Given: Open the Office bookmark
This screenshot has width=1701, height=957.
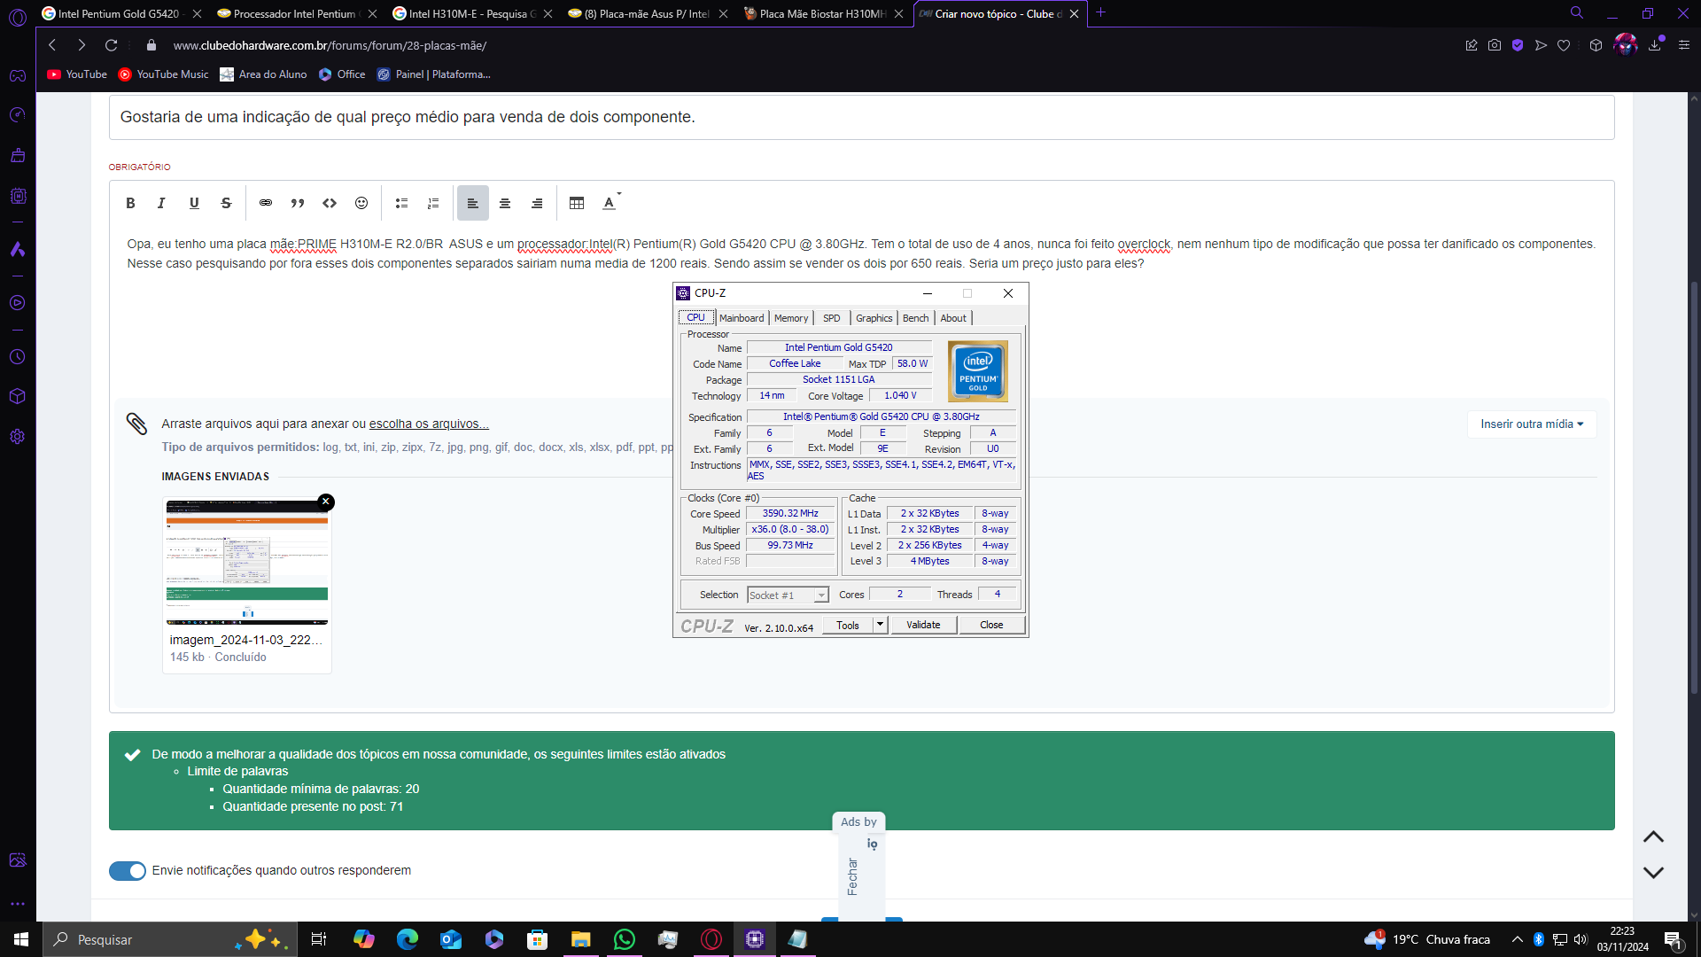Looking at the screenshot, I should point(342,74).
